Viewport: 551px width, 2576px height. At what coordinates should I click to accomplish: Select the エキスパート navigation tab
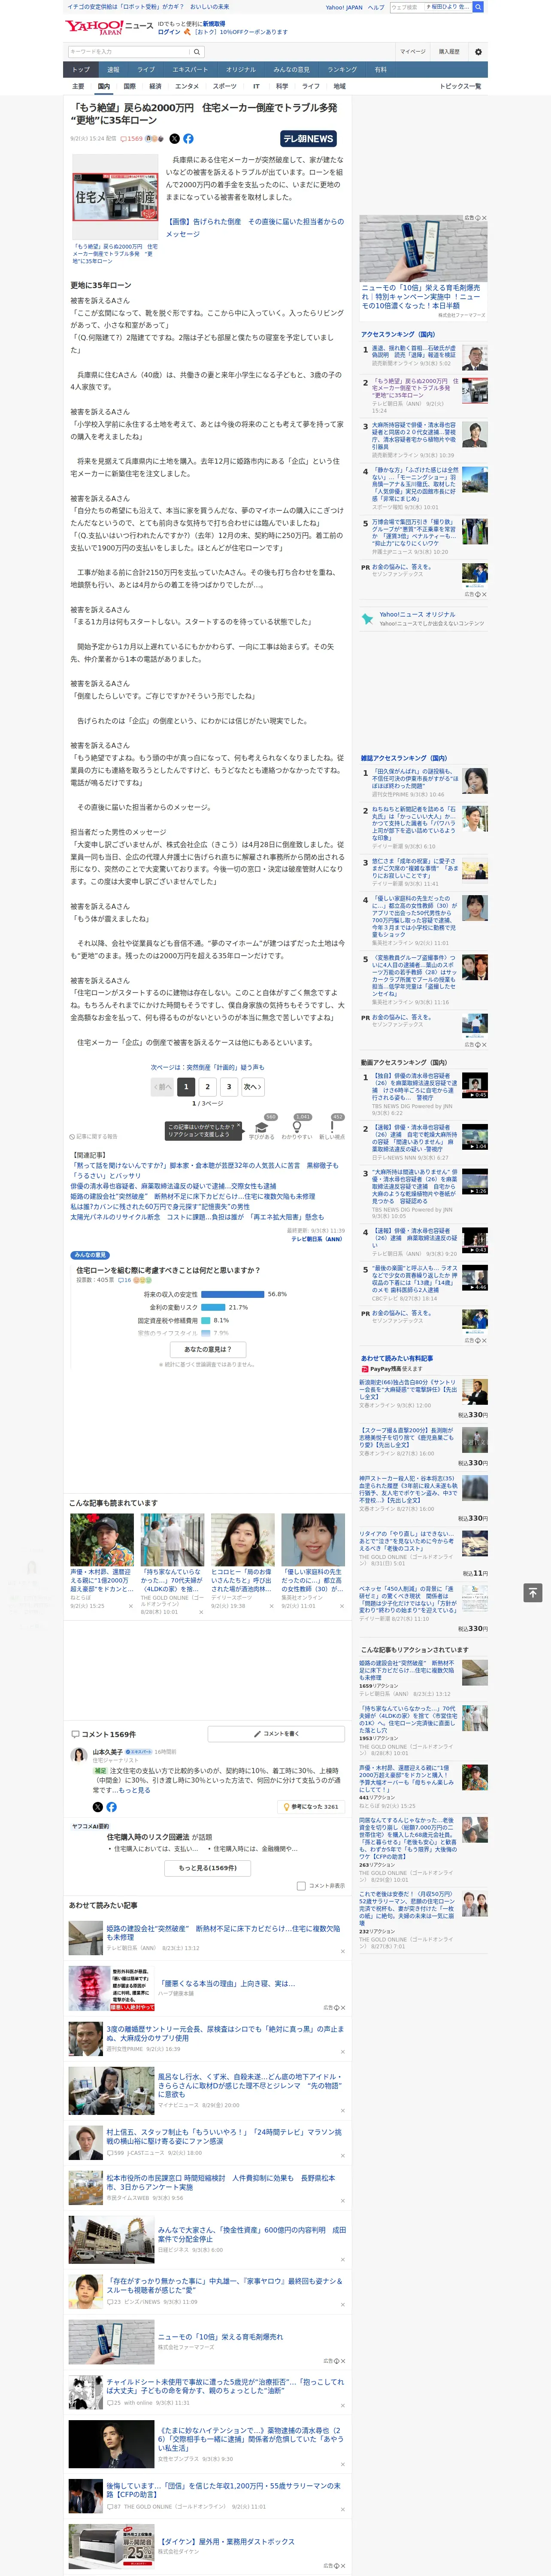pos(190,69)
